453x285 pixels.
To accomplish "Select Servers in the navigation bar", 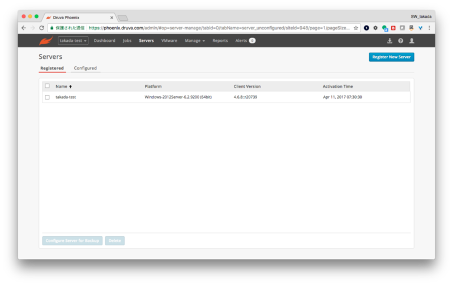I will (146, 41).
